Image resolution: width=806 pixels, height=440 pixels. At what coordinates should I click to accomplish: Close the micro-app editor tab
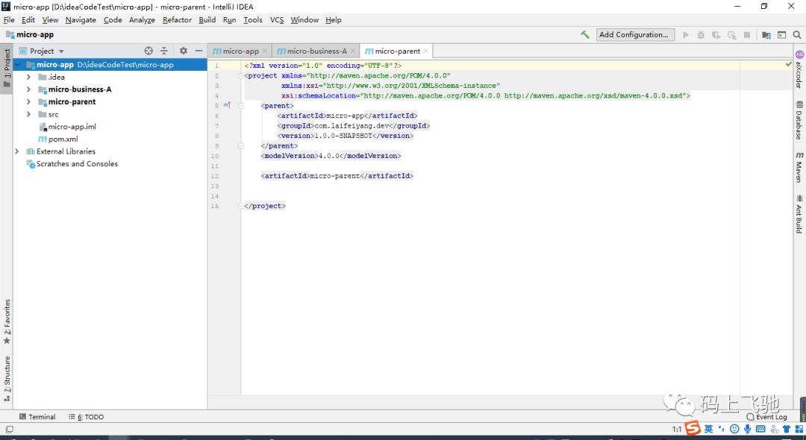pos(265,51)
